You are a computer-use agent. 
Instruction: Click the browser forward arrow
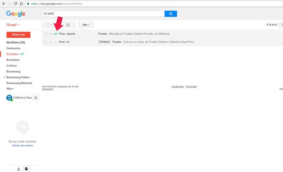click(x=10, y=4)
